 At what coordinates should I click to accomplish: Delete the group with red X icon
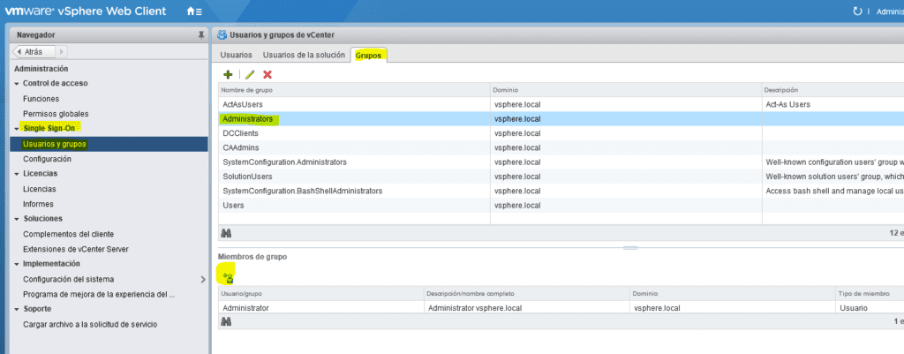(x=267, y=74)
